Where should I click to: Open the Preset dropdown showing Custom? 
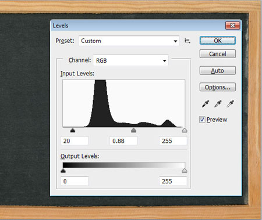click(x=129, y=41)
